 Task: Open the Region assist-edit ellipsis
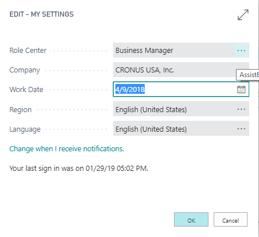[x=241, y=109]
